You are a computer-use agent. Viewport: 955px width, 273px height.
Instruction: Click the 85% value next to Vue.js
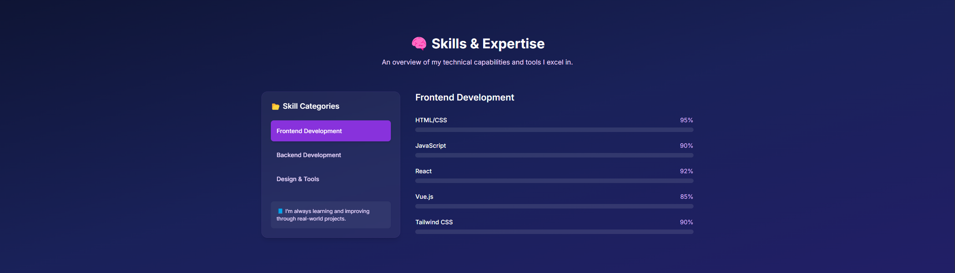pos(686,197)
